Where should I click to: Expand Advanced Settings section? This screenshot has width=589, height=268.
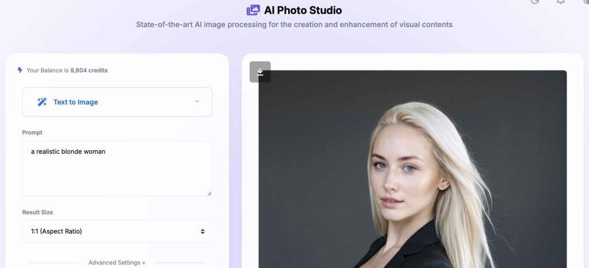pos(117,262)
